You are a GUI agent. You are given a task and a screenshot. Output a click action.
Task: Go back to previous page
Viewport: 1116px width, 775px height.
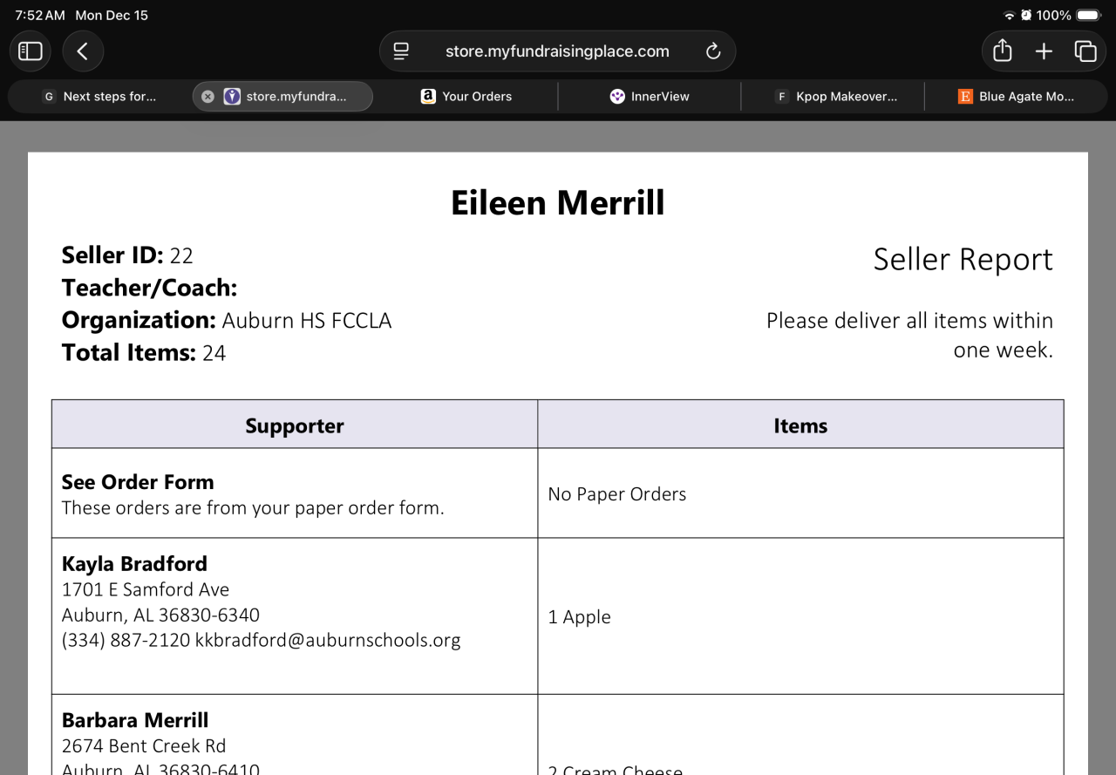[x=83, y=51]
